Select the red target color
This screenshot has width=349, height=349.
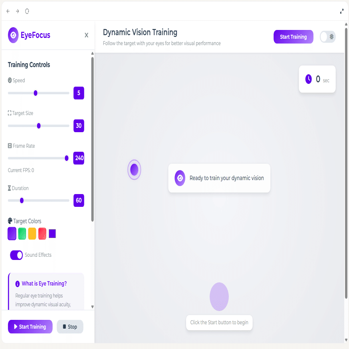42,234
